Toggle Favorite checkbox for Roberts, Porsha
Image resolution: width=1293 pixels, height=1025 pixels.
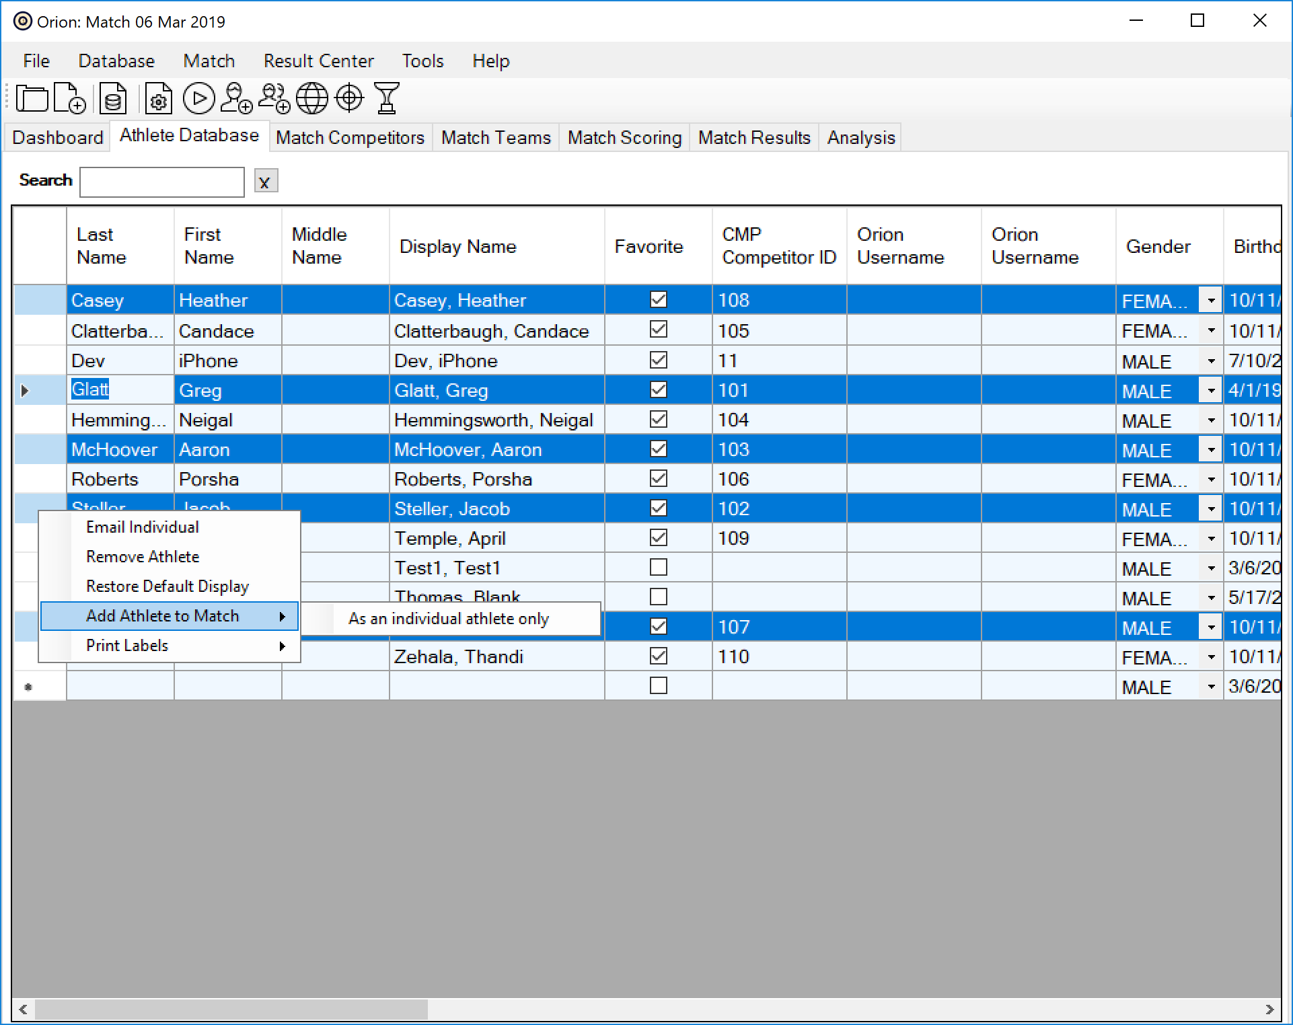pos(659,478)
